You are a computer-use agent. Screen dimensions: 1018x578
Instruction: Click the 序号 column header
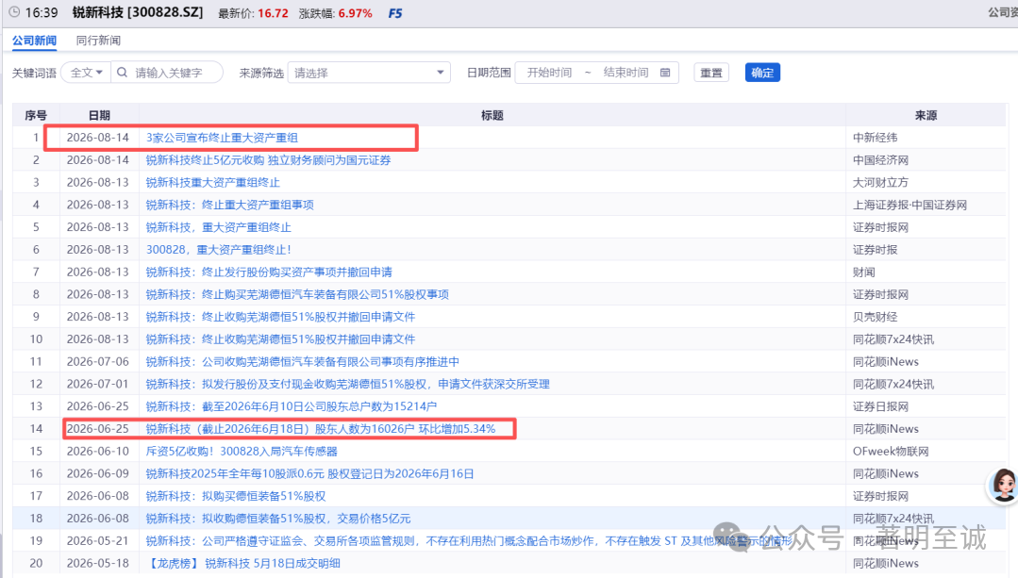coord(36,115)
